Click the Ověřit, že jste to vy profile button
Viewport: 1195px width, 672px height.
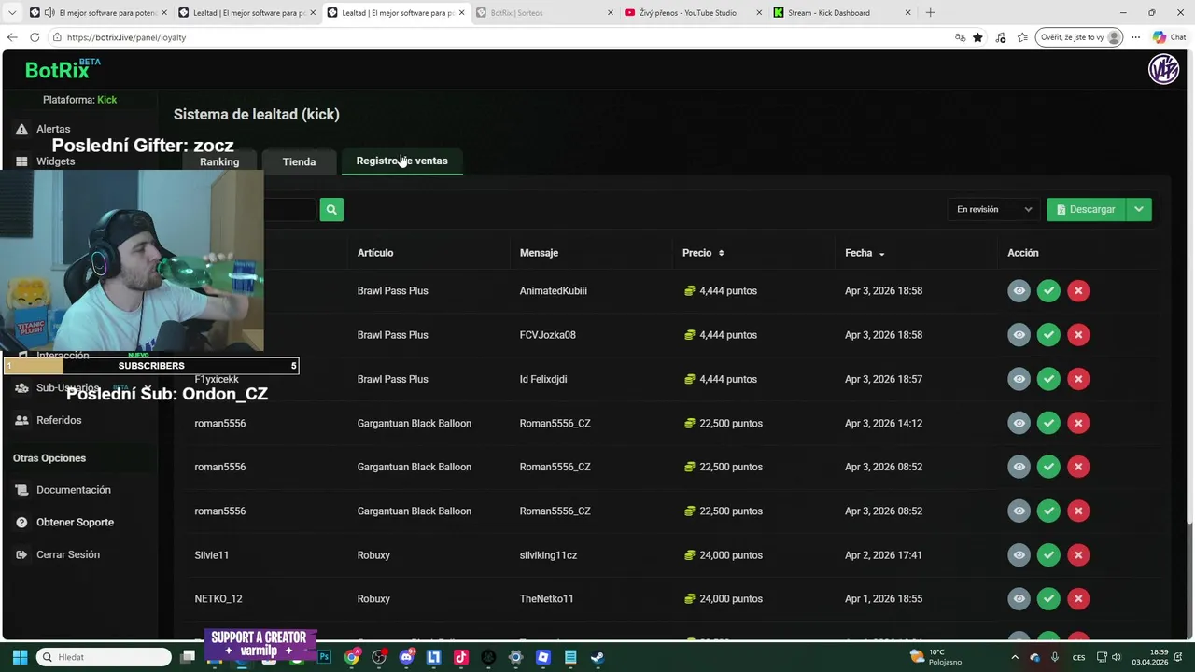(x=1078, y=37)
